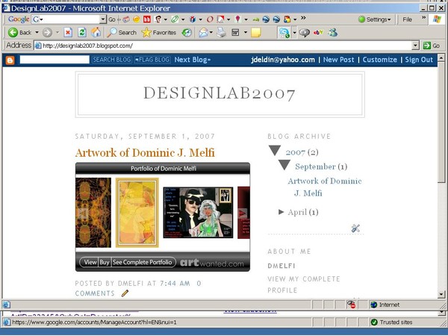
Task: Open the eBay toolbar icon
Action: [318, 33]
